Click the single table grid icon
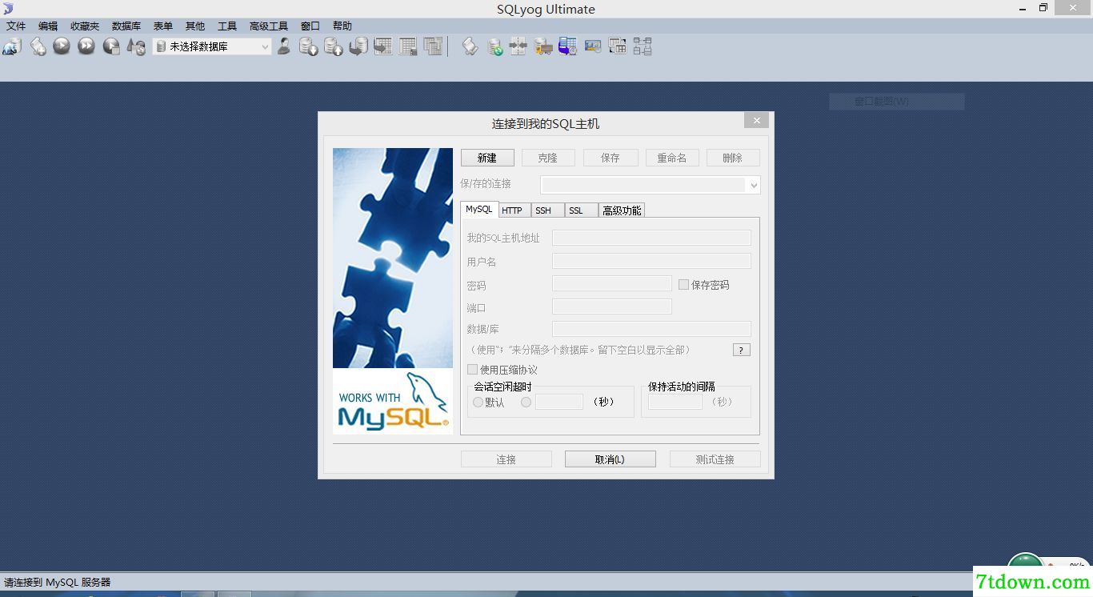 pos(408,46)
